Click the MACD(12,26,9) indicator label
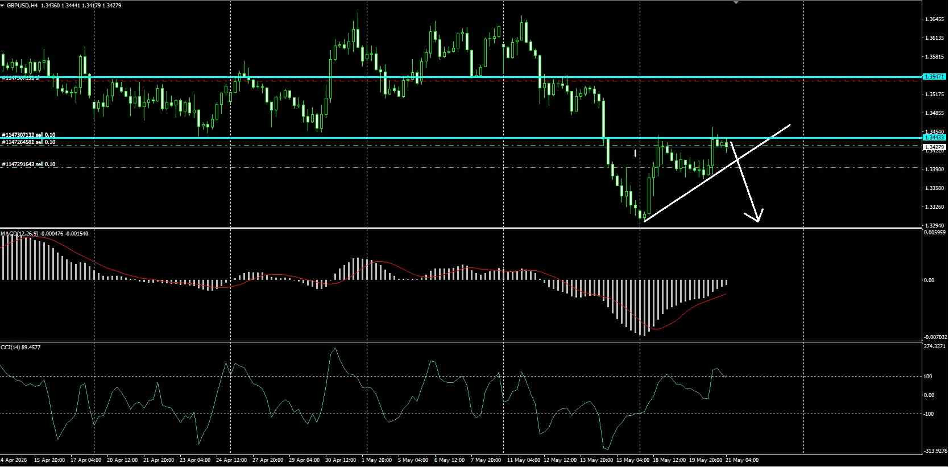949x467 pixels. coord(20,233)
